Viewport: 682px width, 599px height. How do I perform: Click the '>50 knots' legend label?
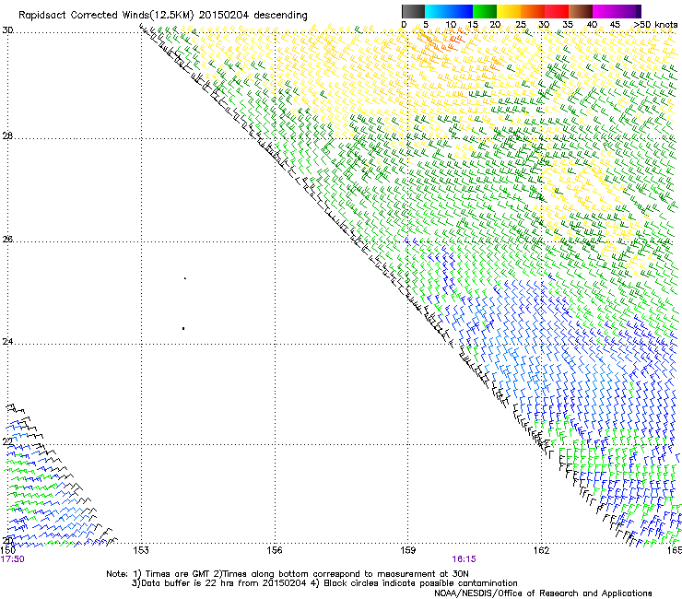tap(655, 25)
